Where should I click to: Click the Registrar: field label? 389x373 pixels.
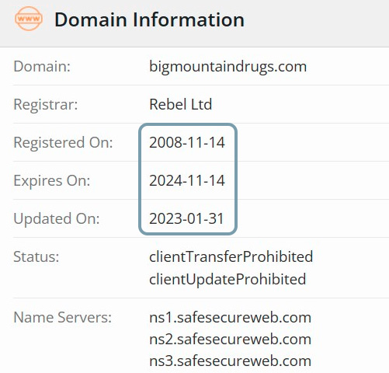[46, 105]
